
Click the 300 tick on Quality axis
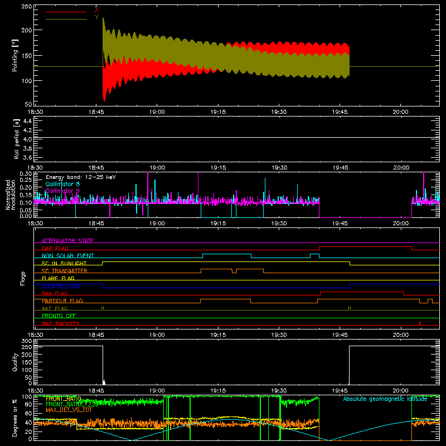coord(27,341)
